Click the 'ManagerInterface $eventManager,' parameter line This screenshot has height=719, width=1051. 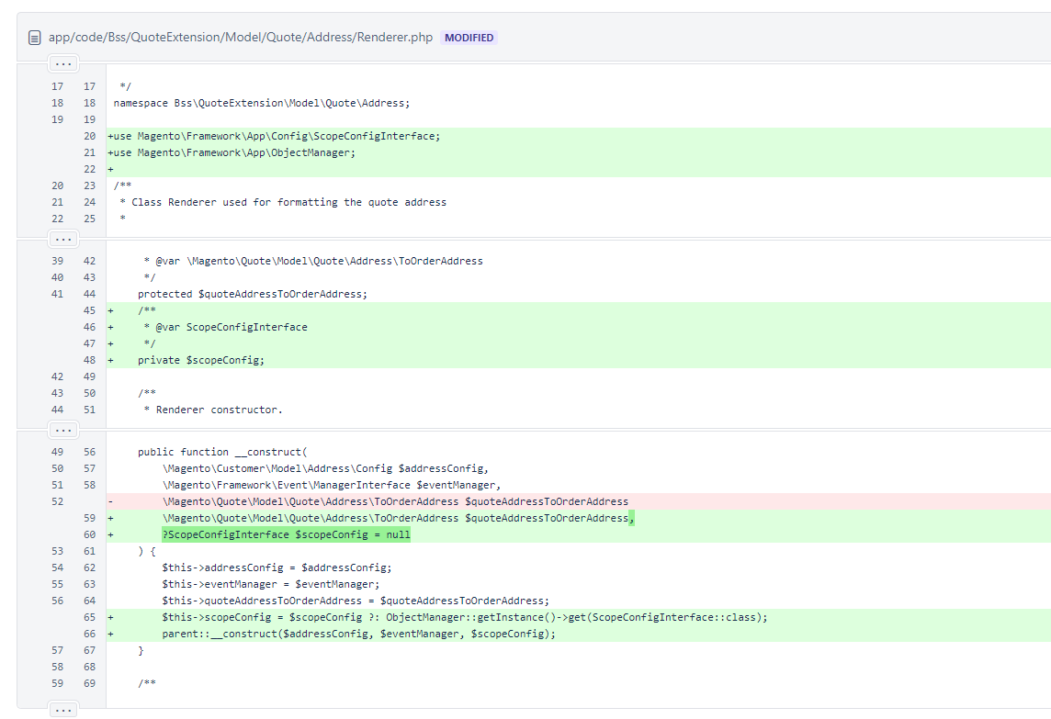331,485
